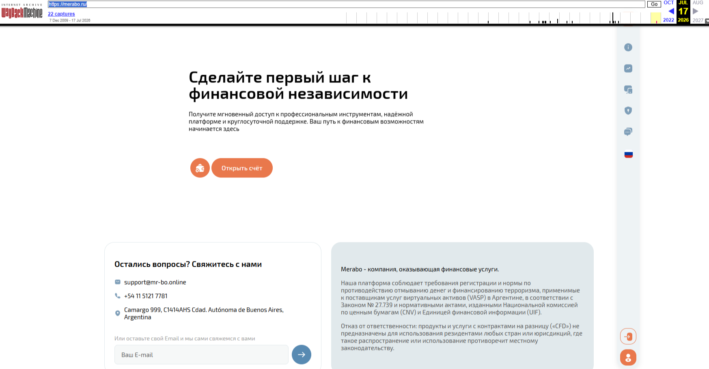
Task: Select the shield security icon in the sidebar
Action: coord(628,110)
